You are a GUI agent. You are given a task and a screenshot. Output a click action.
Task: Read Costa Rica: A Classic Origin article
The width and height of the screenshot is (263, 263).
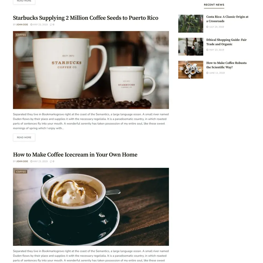tap(227, 19)
